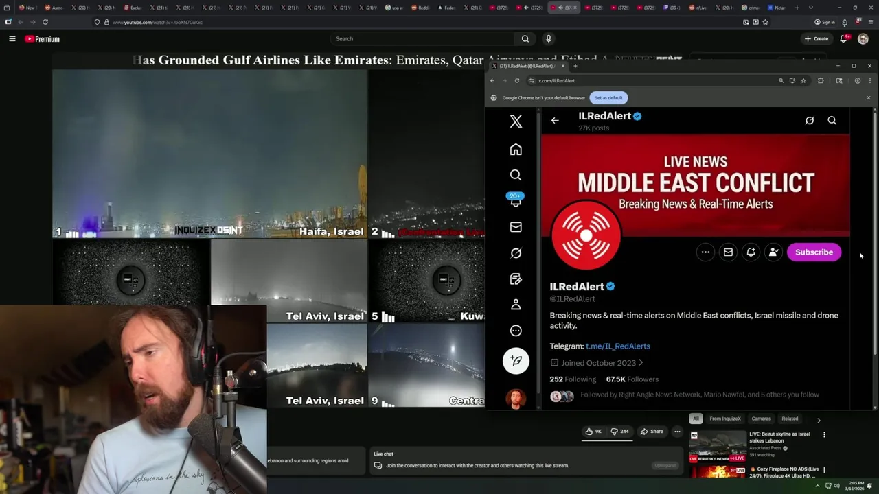Bookmark x.com page with star icon
Viewport: 879px width, 494px height.
tap(803, 81)
